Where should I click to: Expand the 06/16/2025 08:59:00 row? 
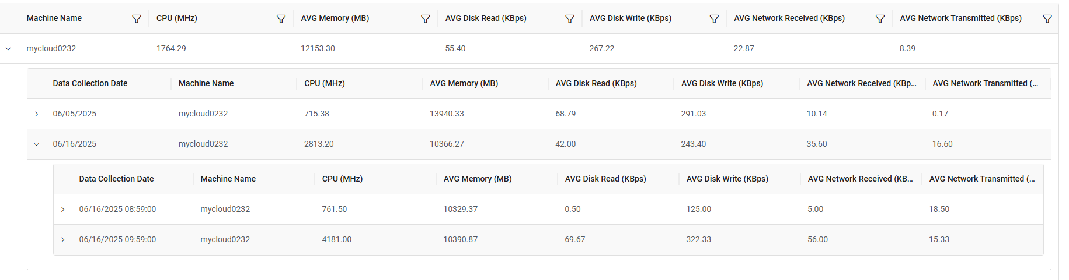coord(63,210)
